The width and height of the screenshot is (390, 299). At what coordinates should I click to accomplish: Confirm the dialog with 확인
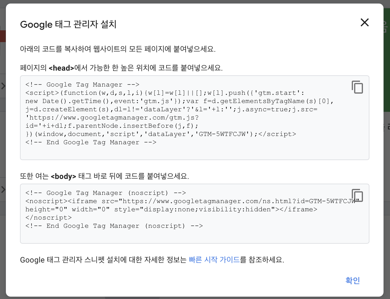click(352, 280)
